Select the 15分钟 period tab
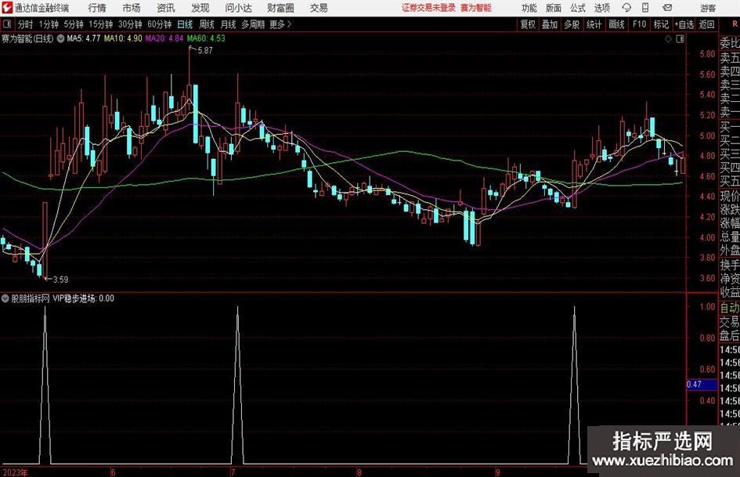740x477 pixels. tap(101, 24)
